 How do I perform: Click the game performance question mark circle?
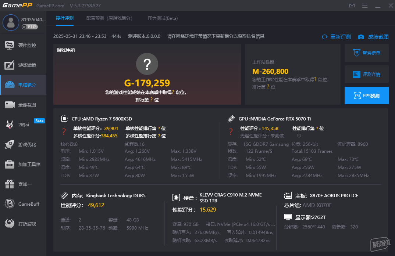147,64
